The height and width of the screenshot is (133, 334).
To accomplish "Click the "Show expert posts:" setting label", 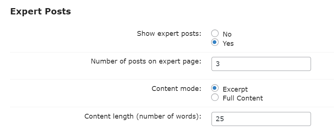I will tap(169, 34).
